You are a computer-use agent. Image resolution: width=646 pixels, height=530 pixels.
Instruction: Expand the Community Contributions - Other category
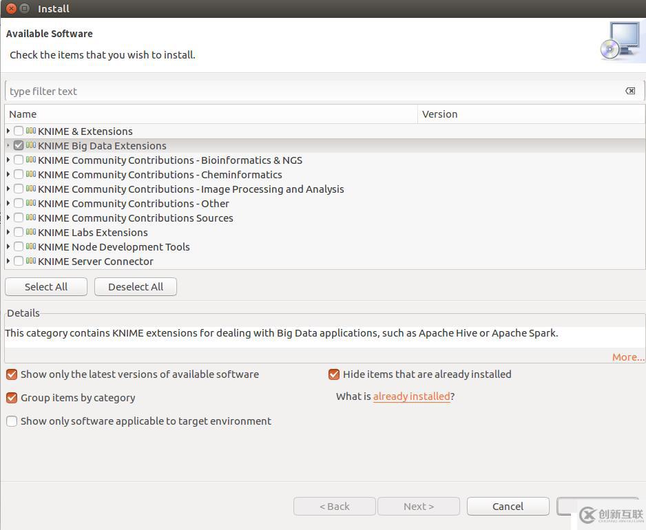pos(8,203)
